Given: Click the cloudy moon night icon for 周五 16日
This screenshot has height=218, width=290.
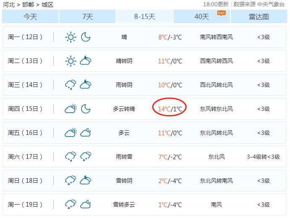Looking at the screenshot, I should click(86, 132).
